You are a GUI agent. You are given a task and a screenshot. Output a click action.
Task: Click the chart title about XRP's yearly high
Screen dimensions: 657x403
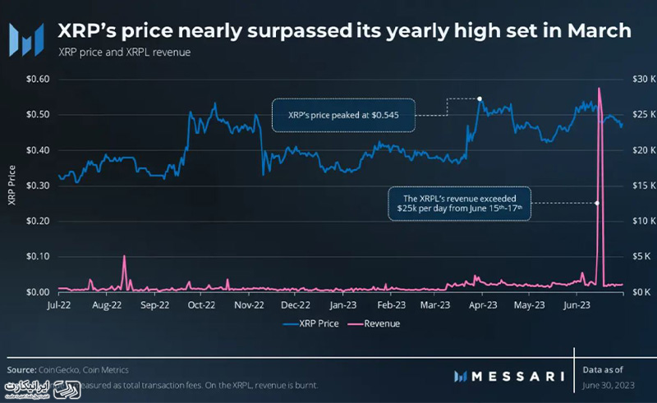(344, 32)
